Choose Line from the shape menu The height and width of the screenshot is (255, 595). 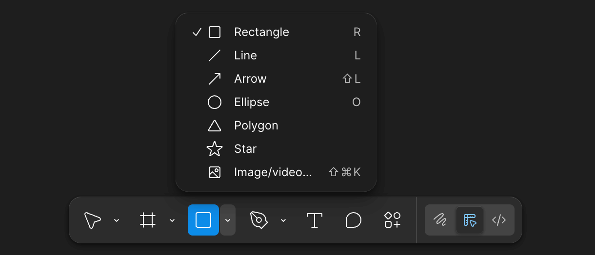pyautogui.click(x=245, y=55)
